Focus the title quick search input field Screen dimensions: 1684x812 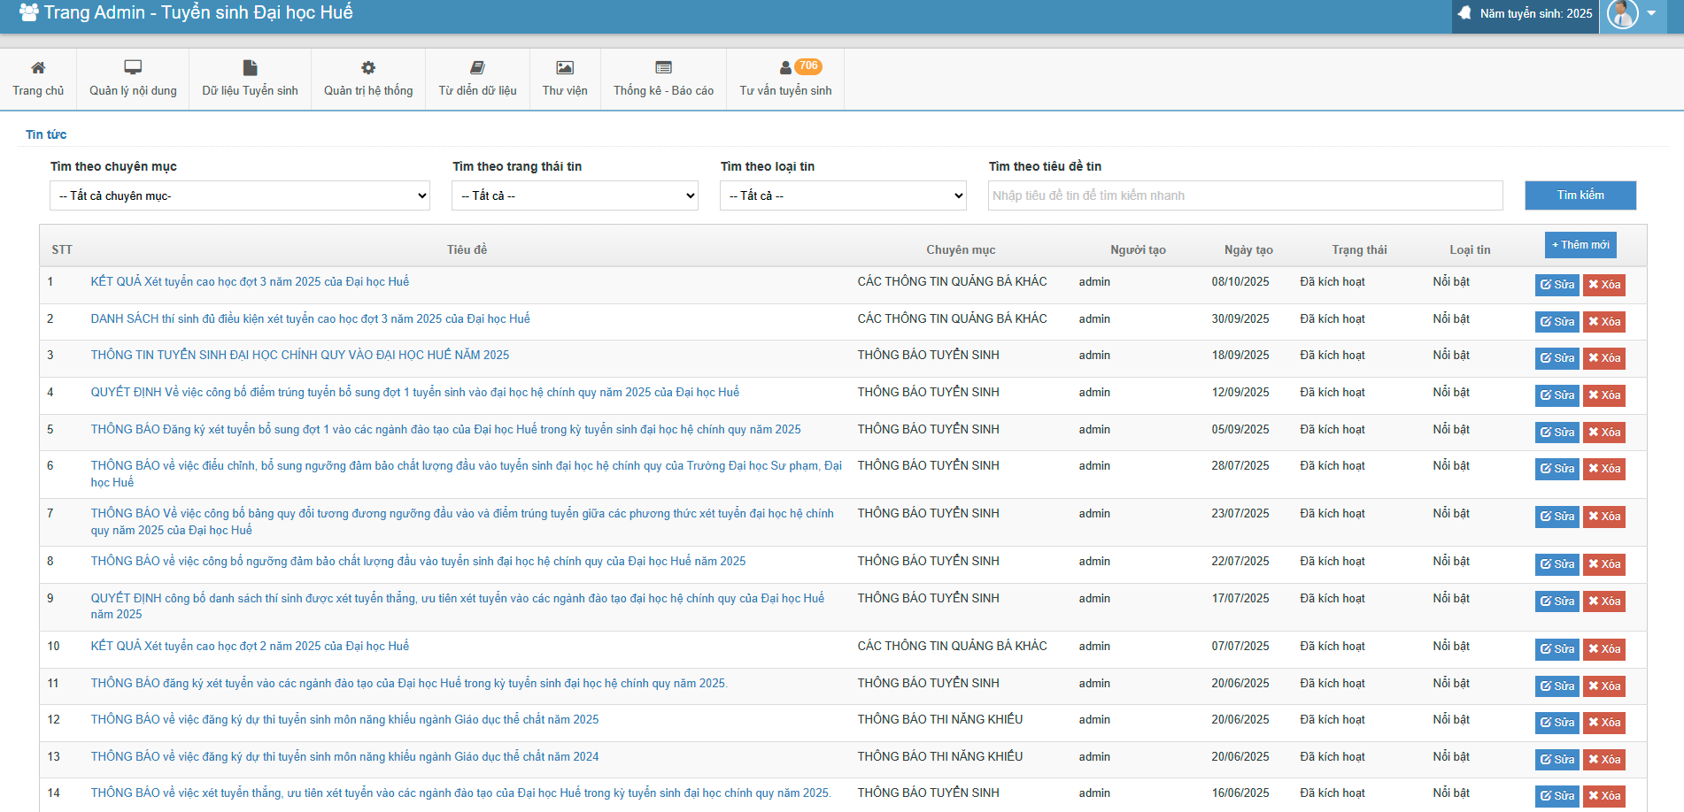pyautogui.click(x=1245, y=195)
